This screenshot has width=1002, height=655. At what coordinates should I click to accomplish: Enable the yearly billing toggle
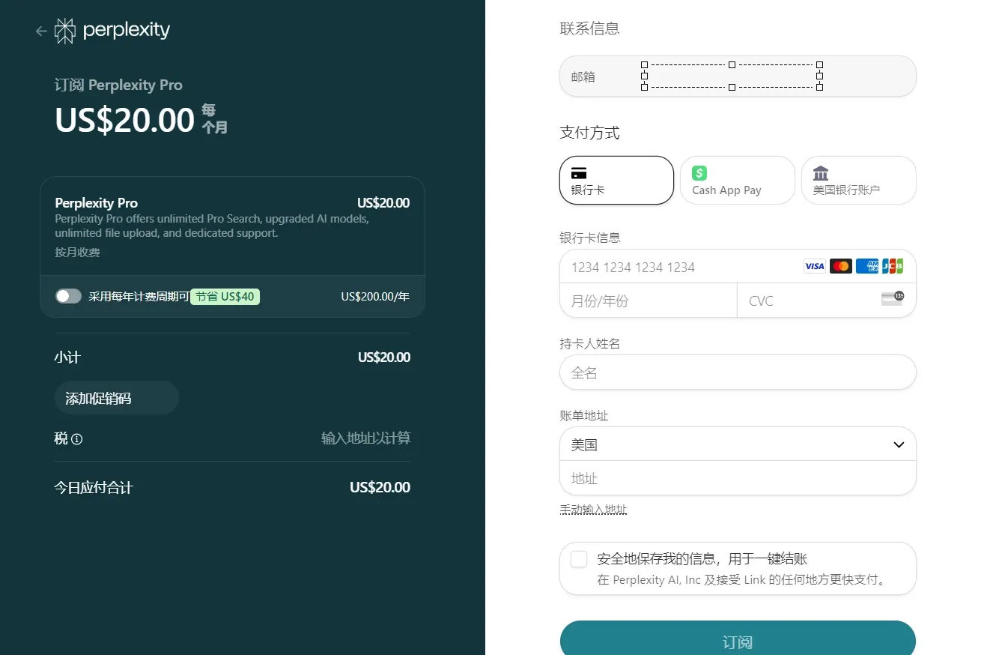[68, 296]
